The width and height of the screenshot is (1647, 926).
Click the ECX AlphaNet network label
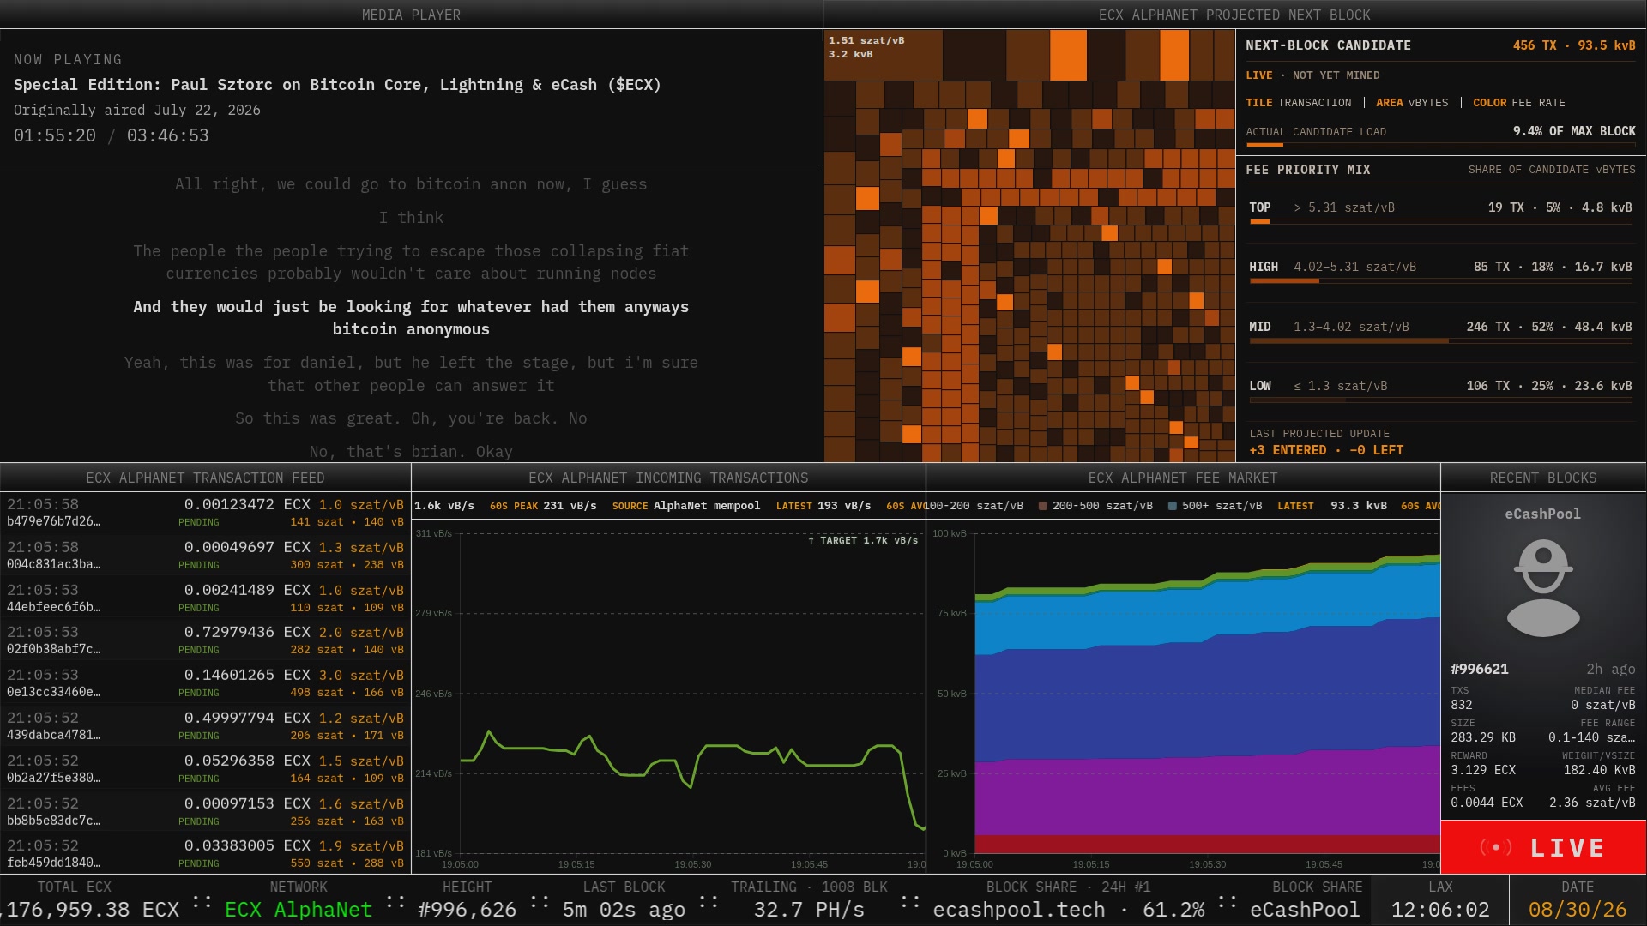(x=299, y=910)
